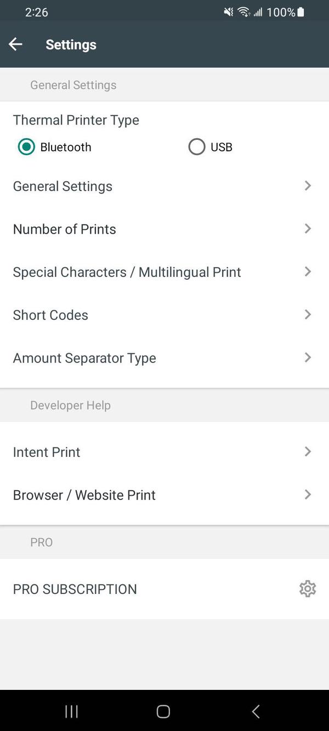This screenshot has height=731, width=329.
Task: Click the back arrow to leave Settings
Action: (15, 44)
